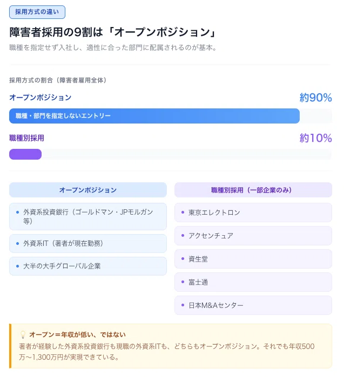The width and height of the screenshot is (344, 377).
Task: Select the オープンポジション column header
Action: 88,190
